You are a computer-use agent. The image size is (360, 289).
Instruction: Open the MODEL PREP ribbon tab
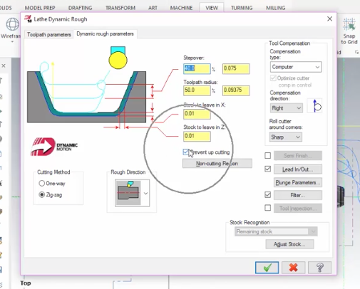pyautogui.click(x=40, y=8)
